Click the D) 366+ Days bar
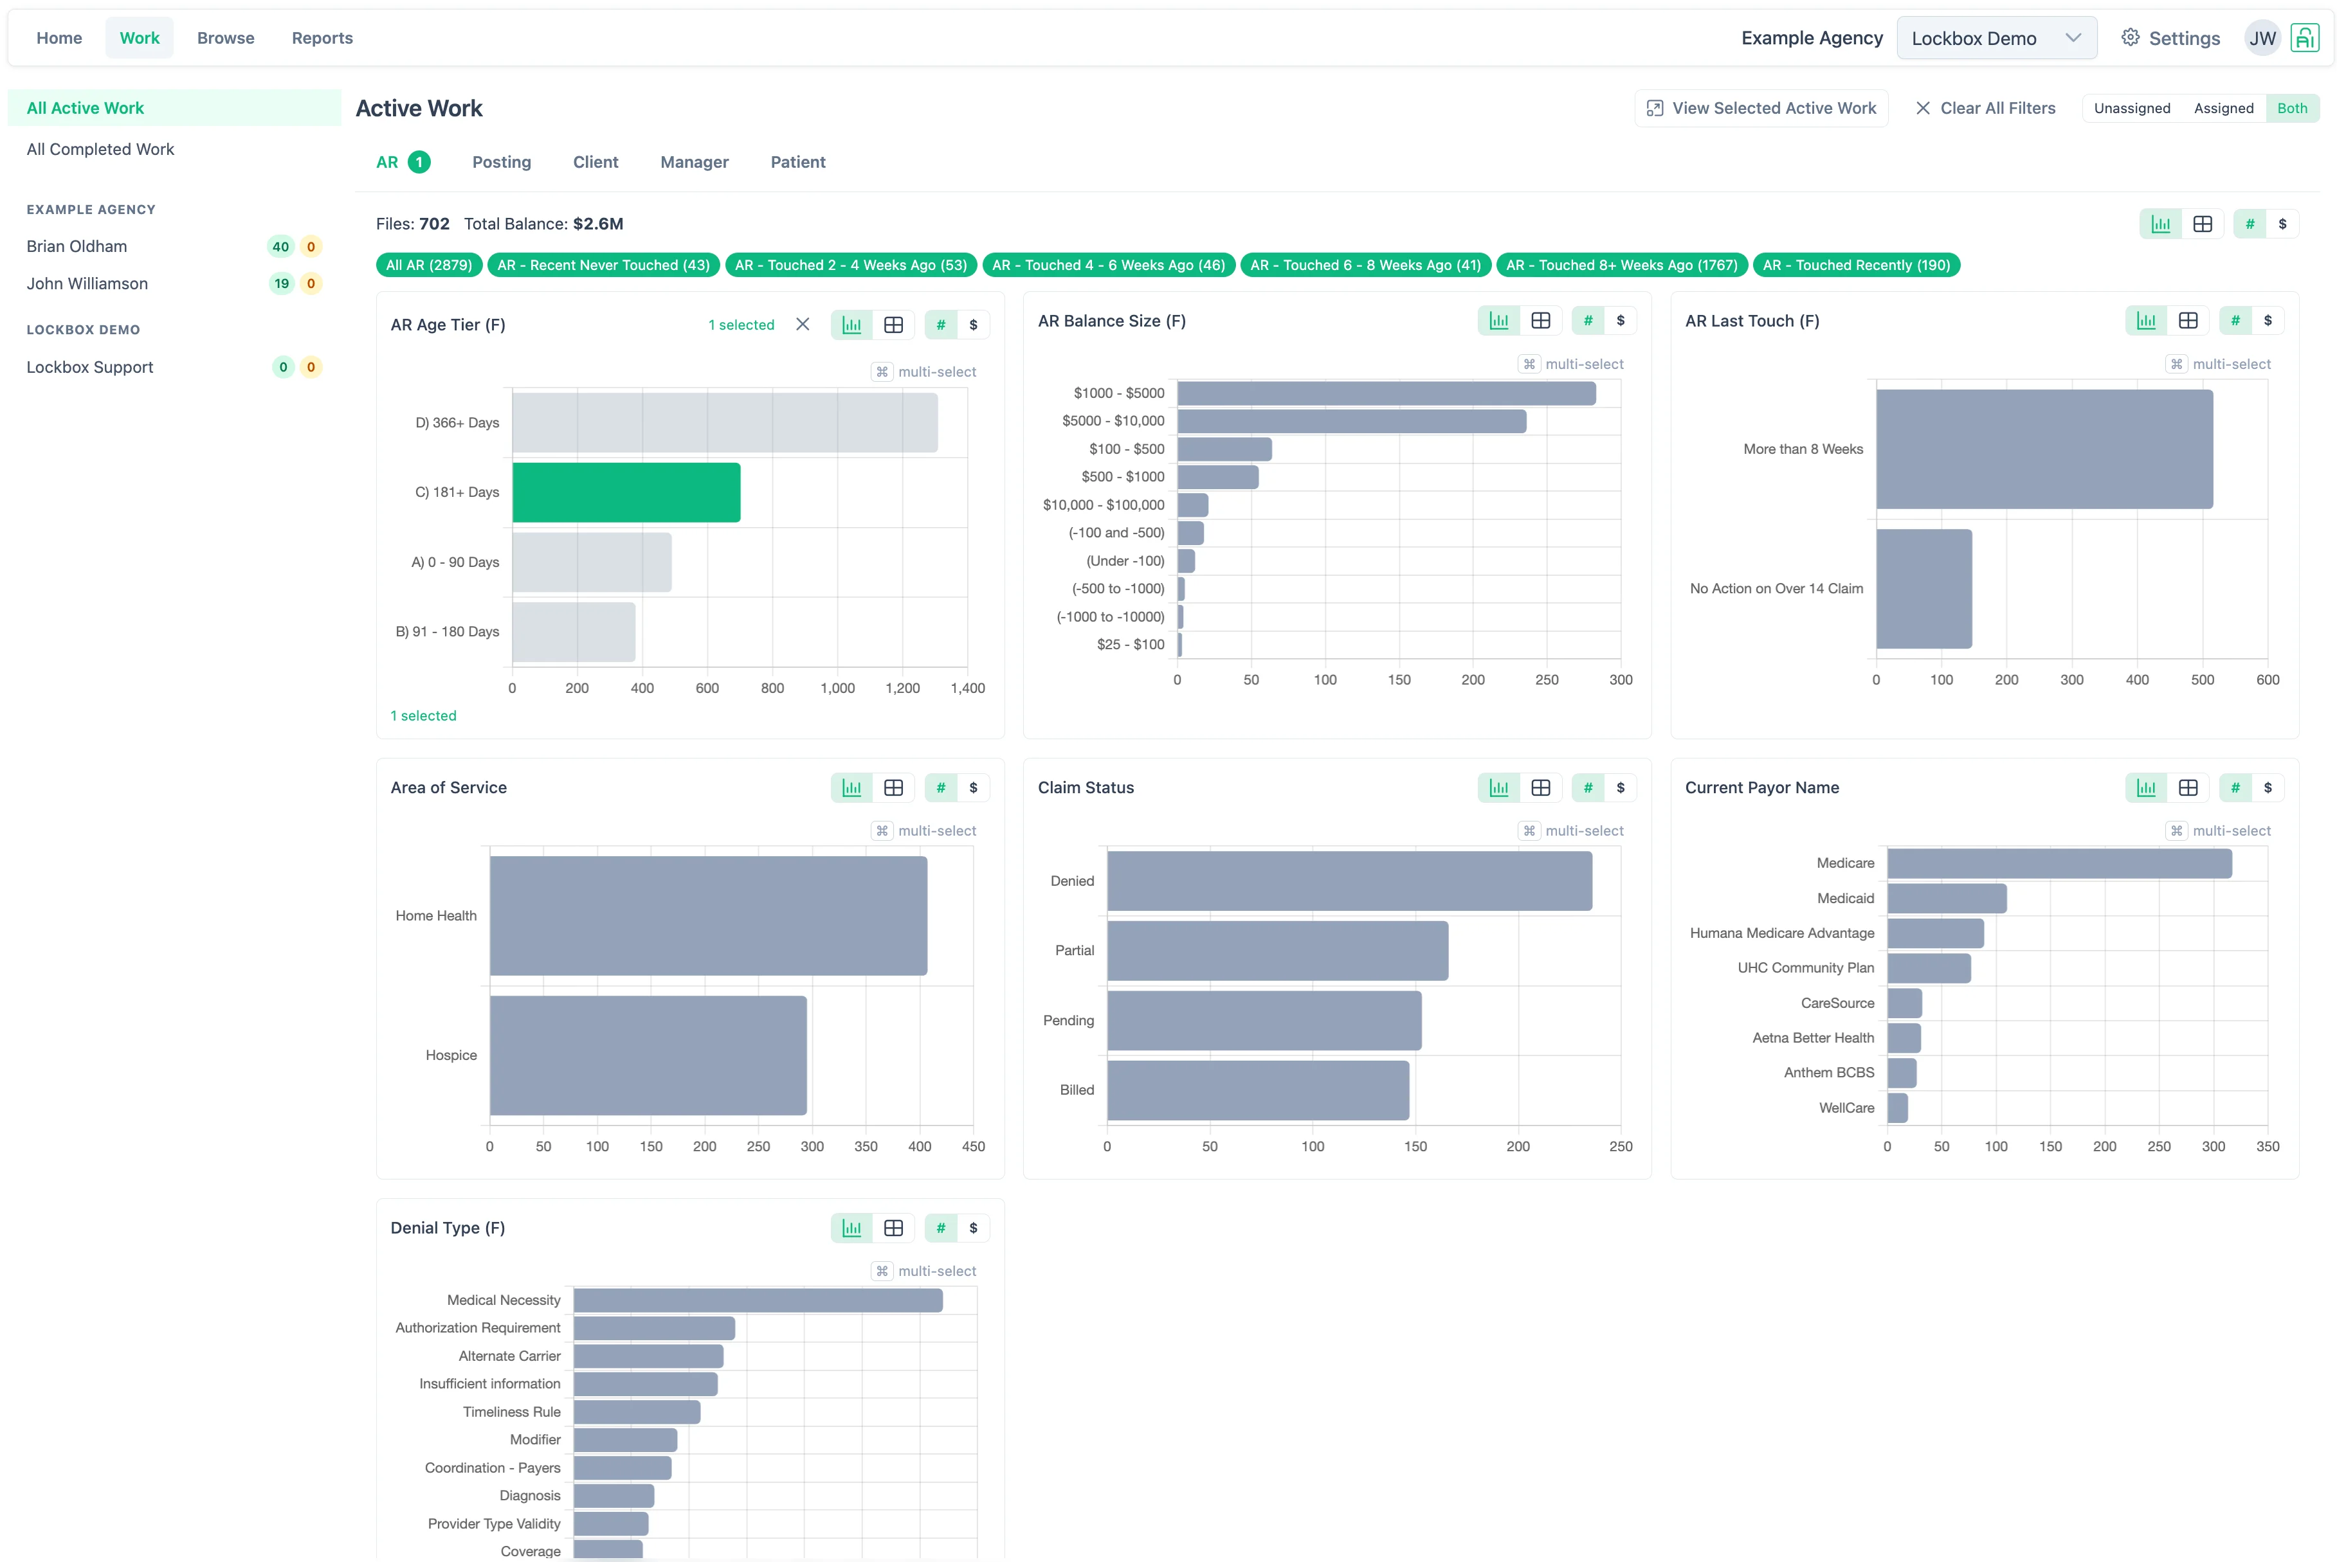The width and height of the screenshot is (2337, 1562). [x=725, y=422]
